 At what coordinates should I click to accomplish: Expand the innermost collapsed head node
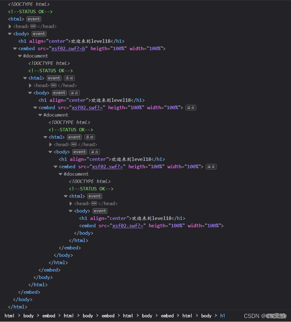click(71, 204)
